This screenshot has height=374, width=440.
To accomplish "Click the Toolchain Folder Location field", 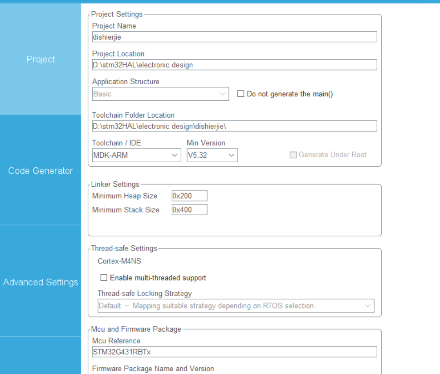I will (x=234, y=126).
